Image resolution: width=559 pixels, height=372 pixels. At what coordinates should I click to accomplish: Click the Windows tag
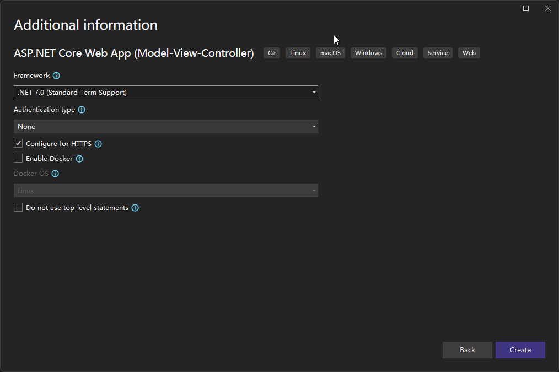[368, 53]
